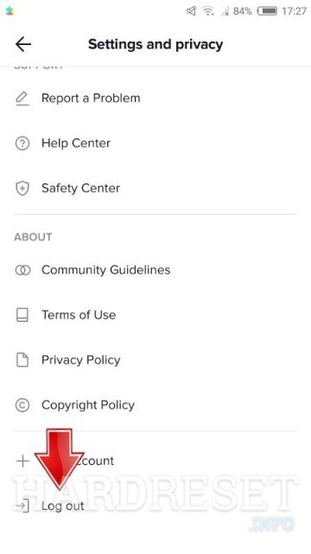Open Safety Center

coord(155,189)
